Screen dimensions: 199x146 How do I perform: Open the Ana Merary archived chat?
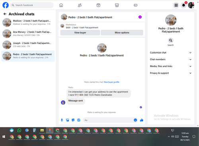(28, 34)
